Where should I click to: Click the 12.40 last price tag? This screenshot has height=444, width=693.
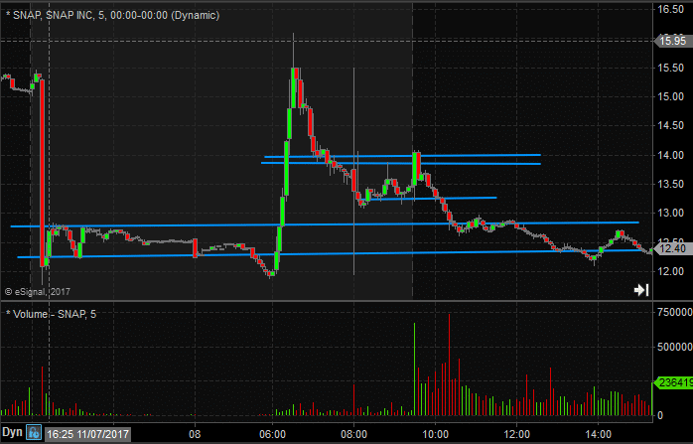[x=672, y=249]
